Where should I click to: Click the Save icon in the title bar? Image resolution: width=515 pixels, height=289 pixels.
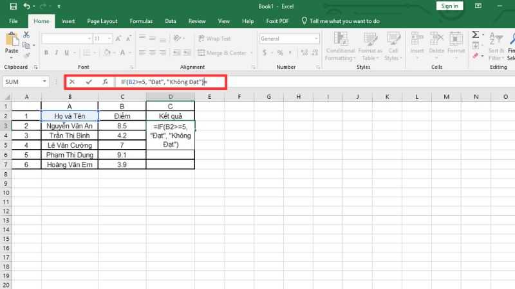tap(13, 6)
